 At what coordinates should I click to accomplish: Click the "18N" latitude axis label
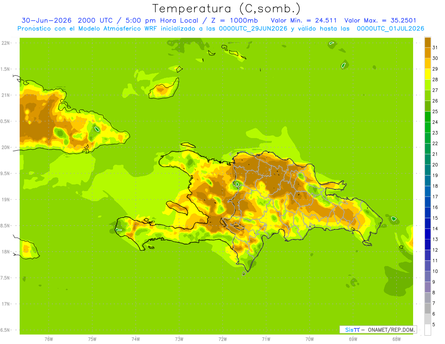click(6, 252)
